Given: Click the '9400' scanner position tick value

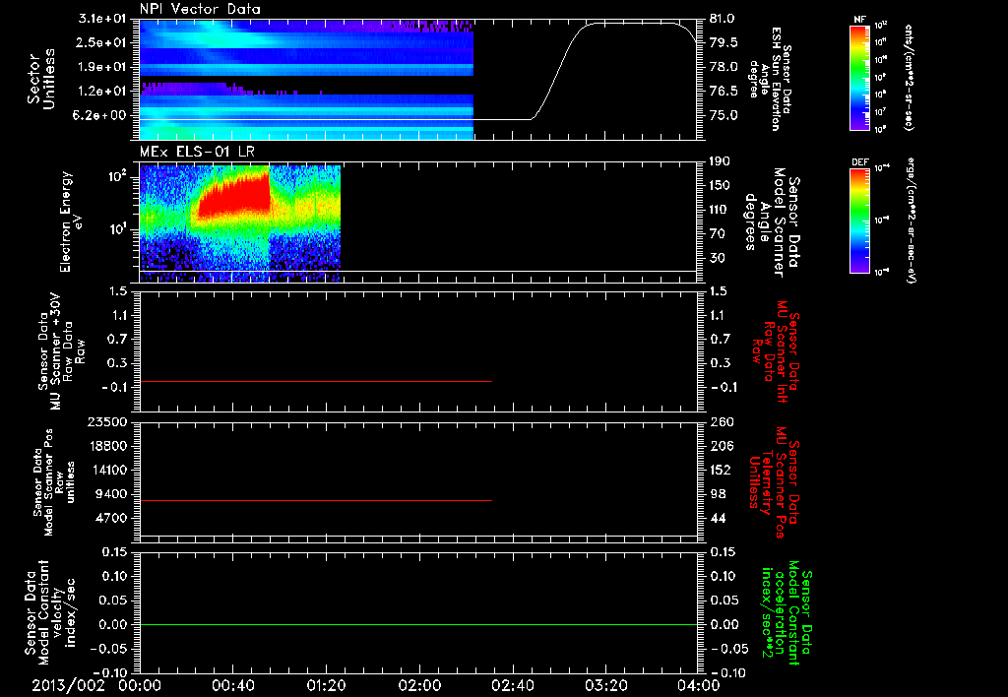Looking at the screenshot, I should 114,494.
